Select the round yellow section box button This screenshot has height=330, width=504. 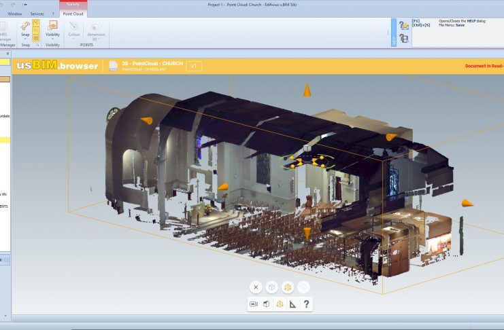[287, 287]
